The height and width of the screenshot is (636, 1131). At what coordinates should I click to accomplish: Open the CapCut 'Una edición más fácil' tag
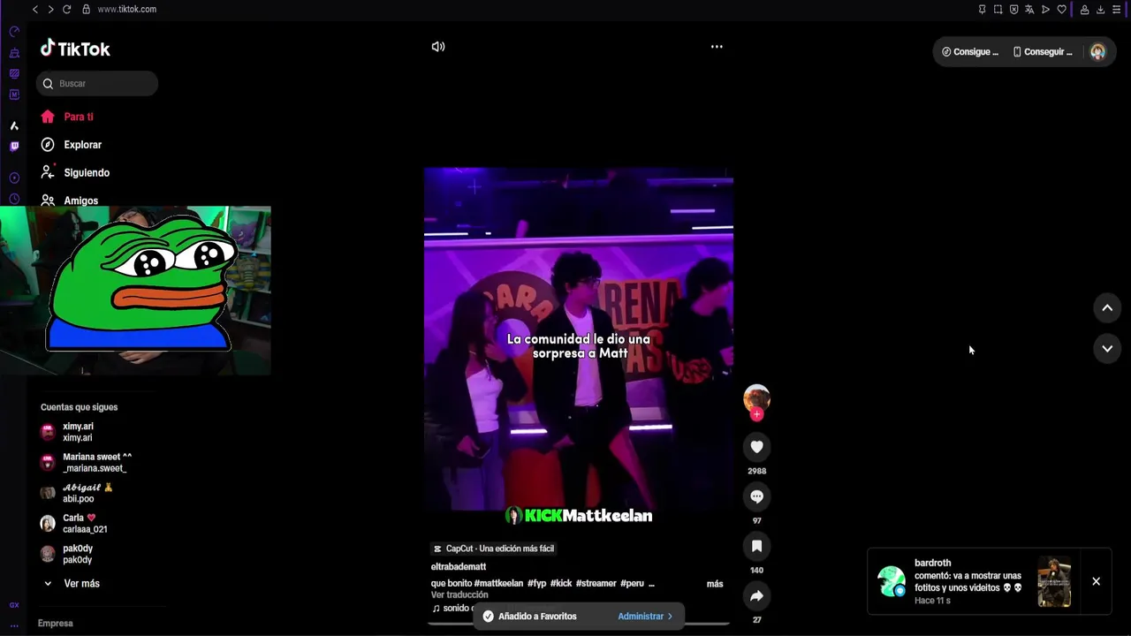point(493,549)
